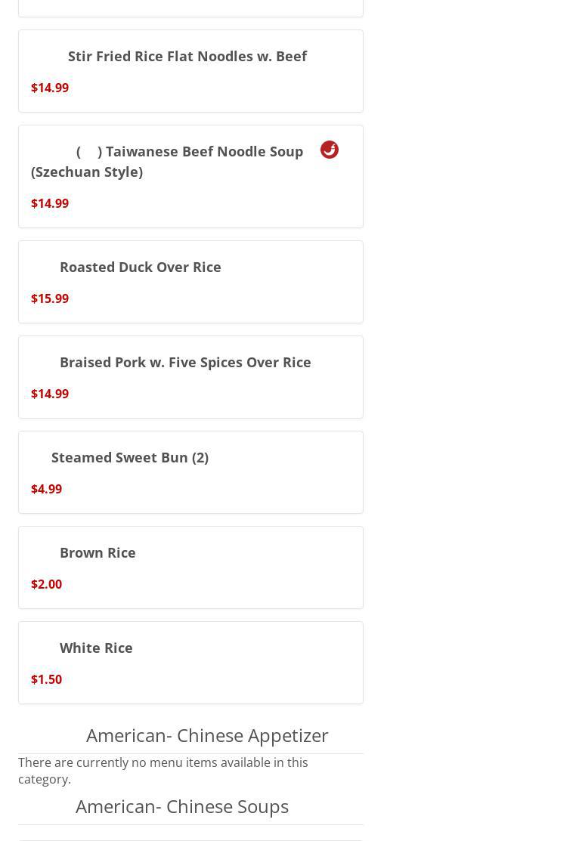
Task: Click the spicy chili pepper icon
Action: point(330,150)
